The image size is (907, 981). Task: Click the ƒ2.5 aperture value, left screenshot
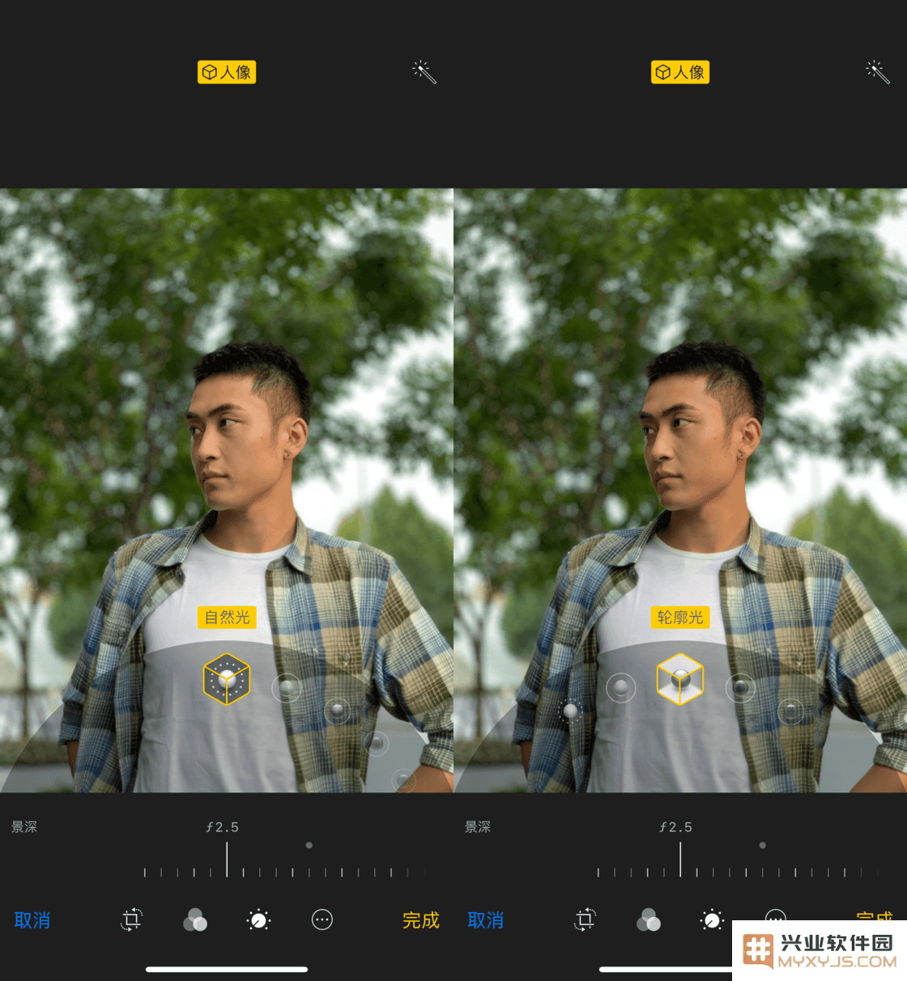coord(223,827)
